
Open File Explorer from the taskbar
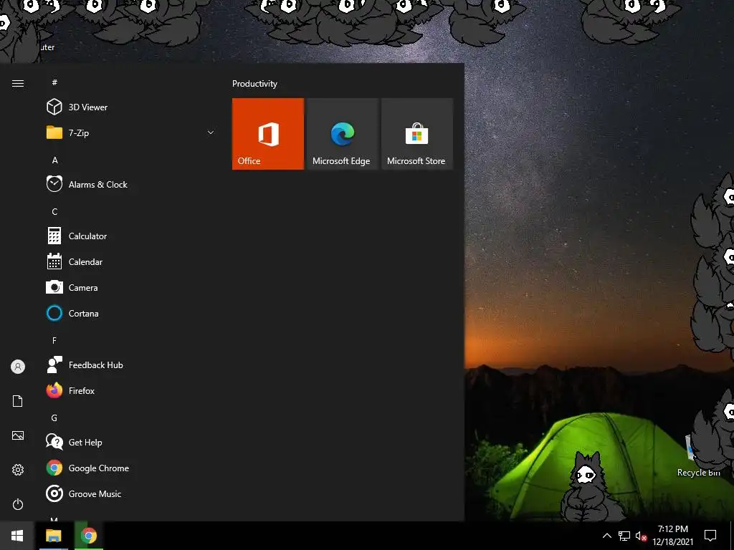(x=53, y=536)
